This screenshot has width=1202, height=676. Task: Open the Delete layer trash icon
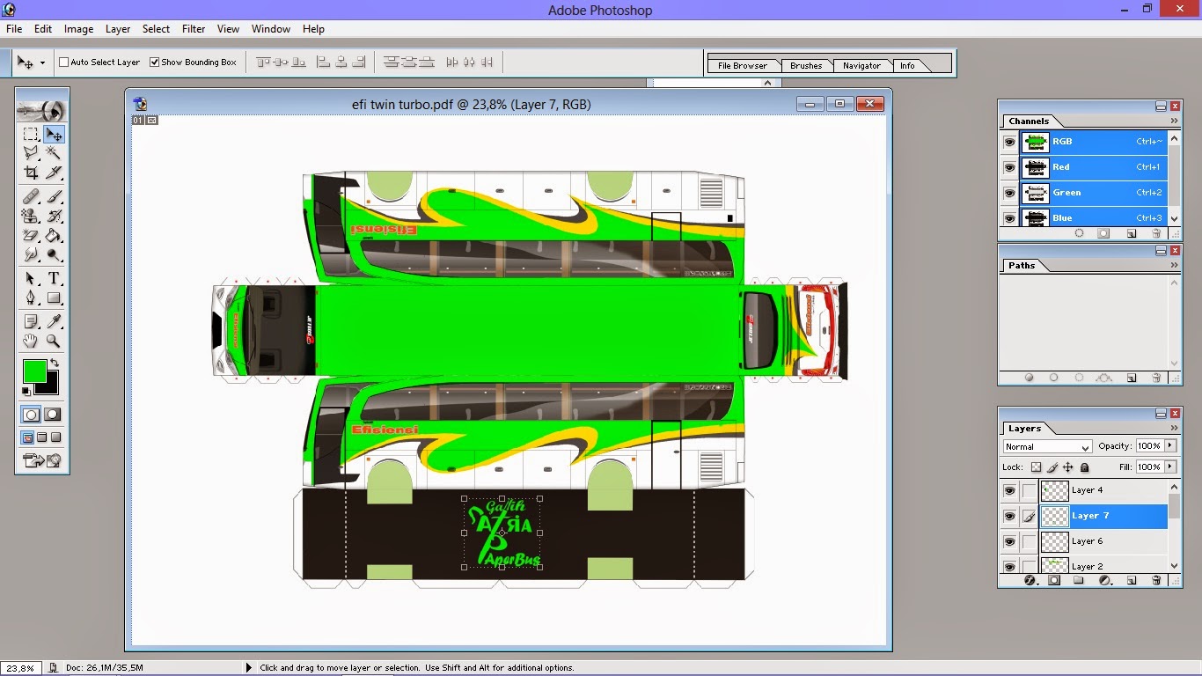(1156, 580)
